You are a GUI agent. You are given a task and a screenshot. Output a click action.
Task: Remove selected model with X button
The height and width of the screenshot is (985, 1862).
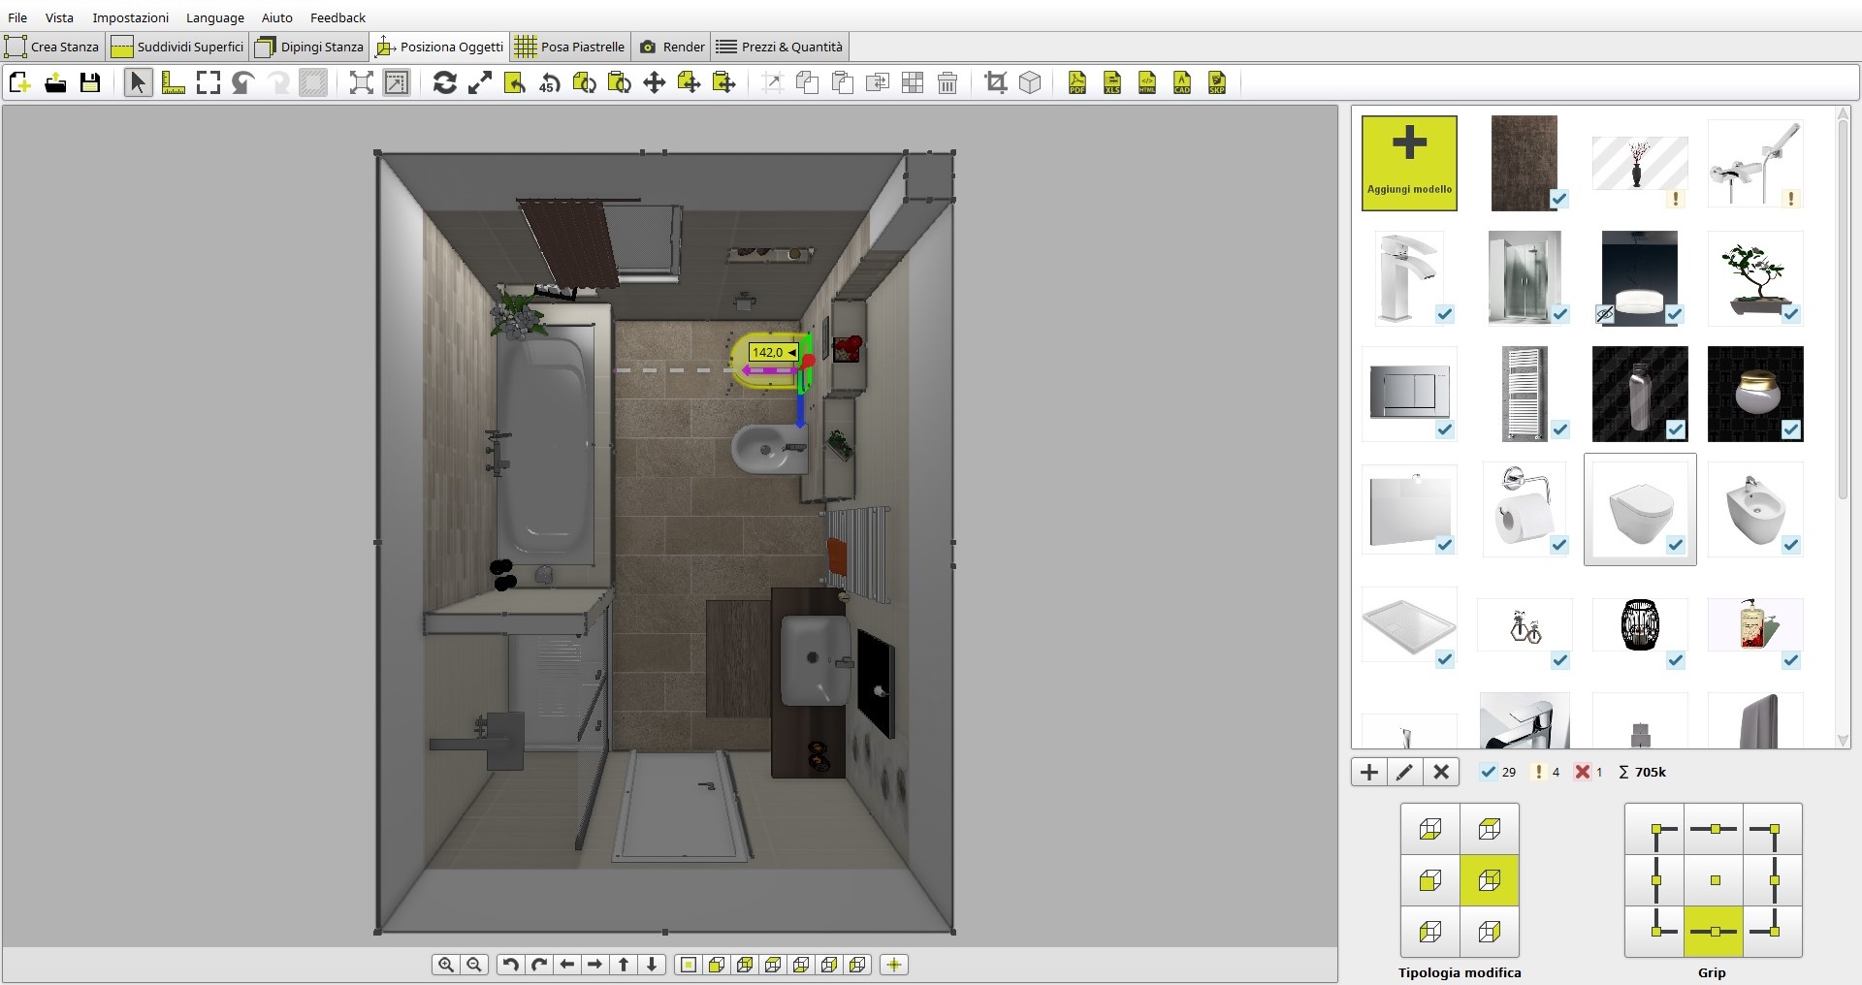coord(1441,772)
